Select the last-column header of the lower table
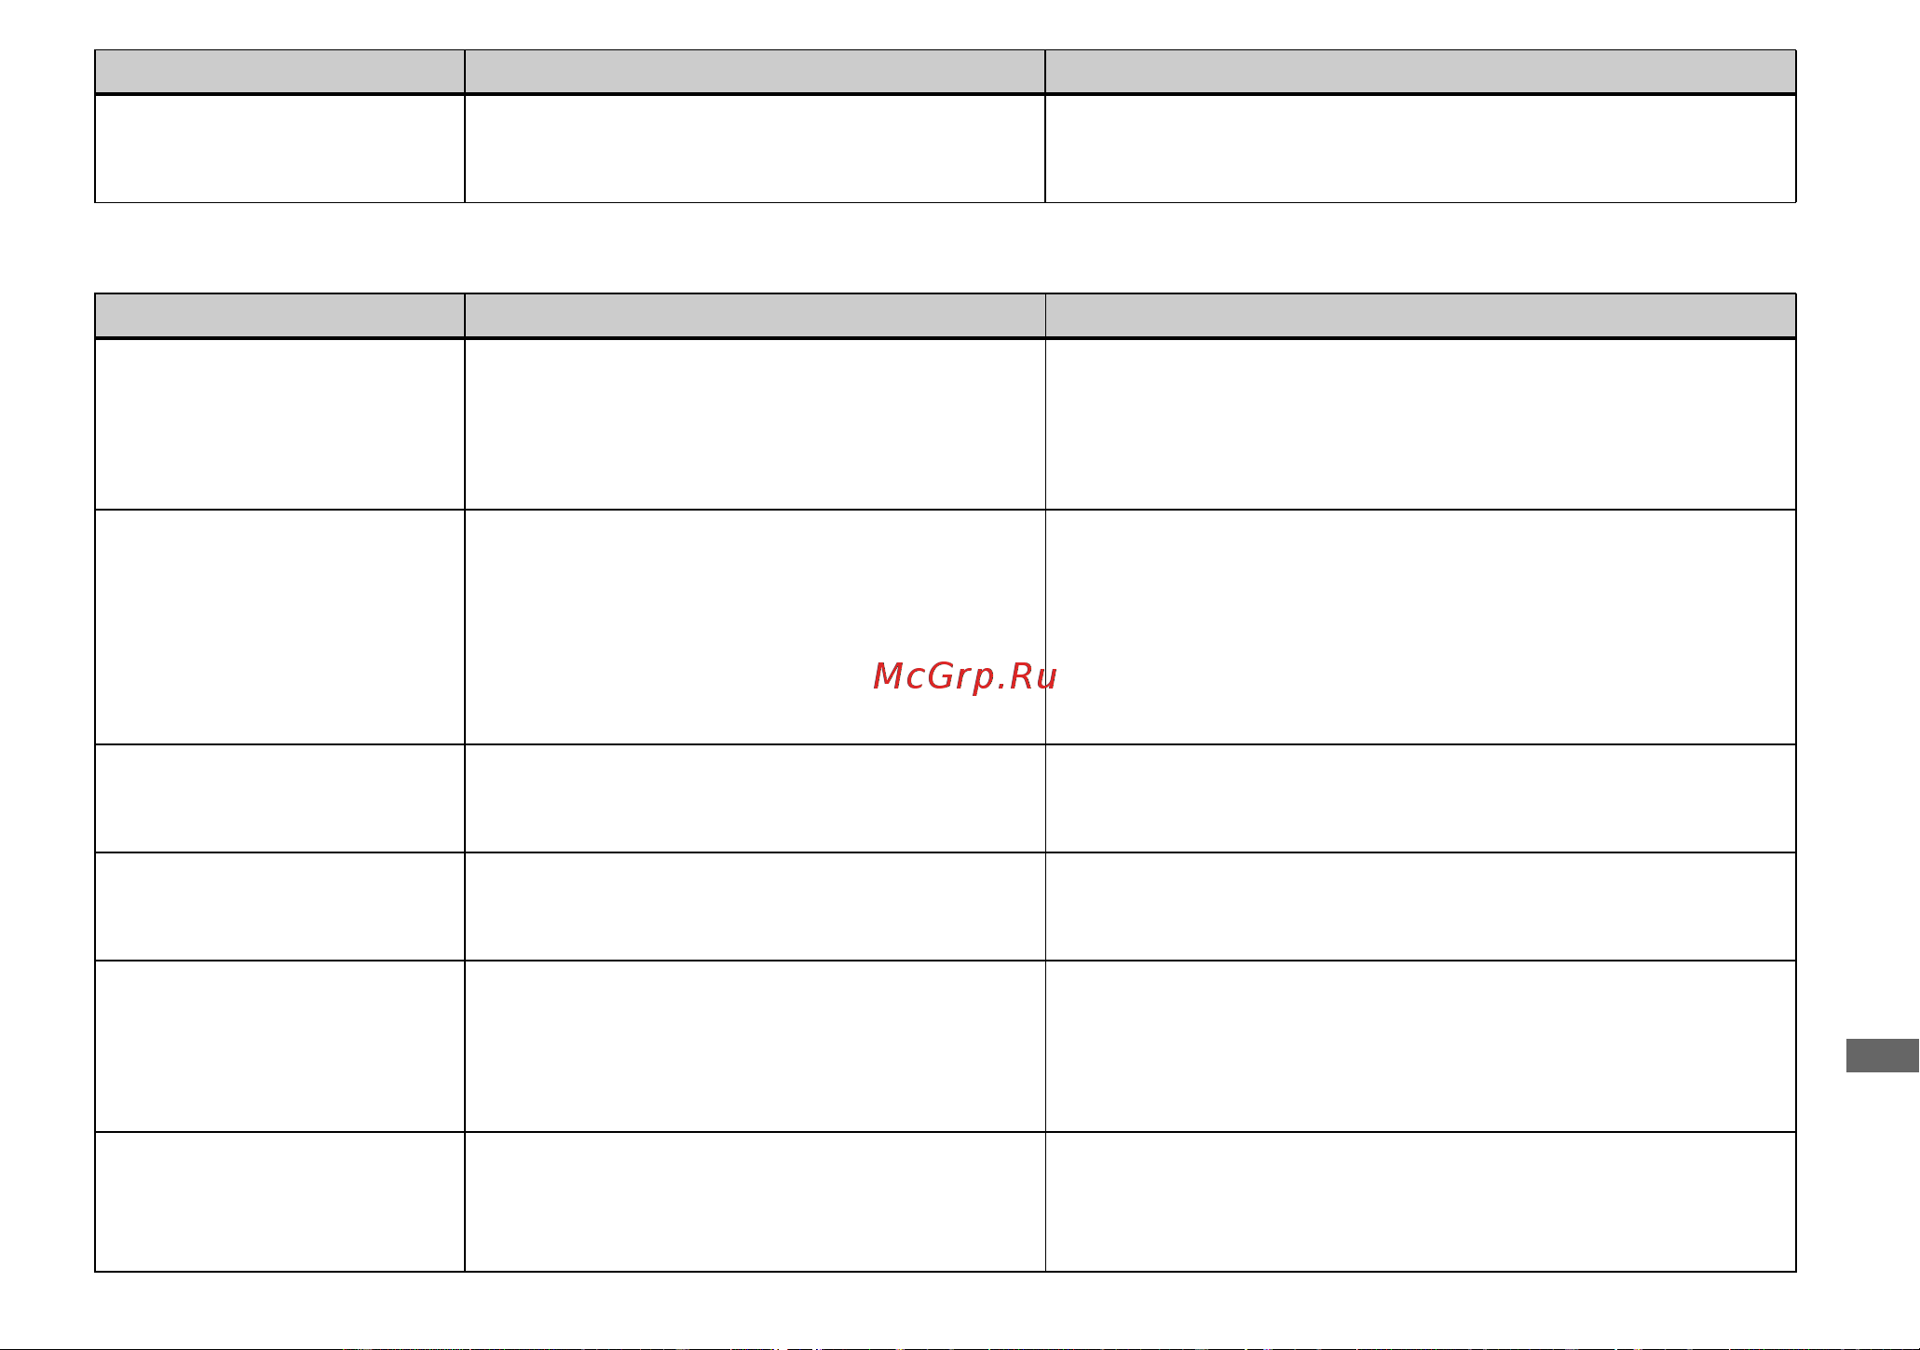This screenshot has width=1920, height=1350. click(1421, 316)
